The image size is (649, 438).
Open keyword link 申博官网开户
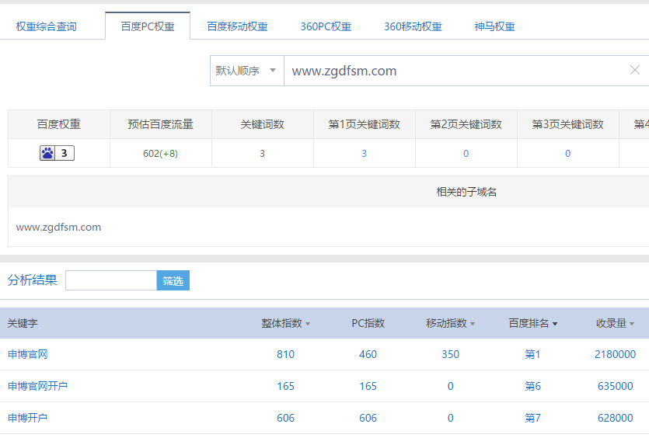38,386
